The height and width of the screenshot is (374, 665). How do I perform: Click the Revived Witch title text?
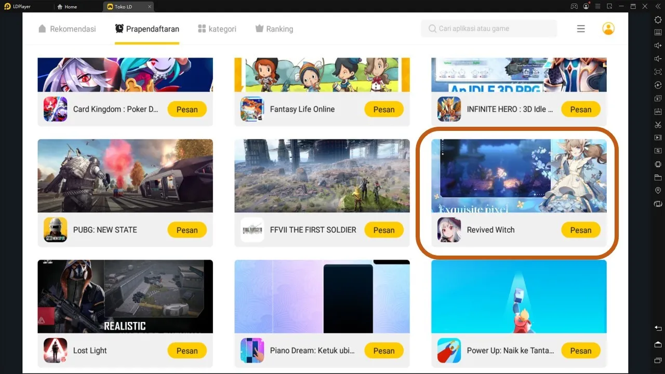click(x=490, y=230)
